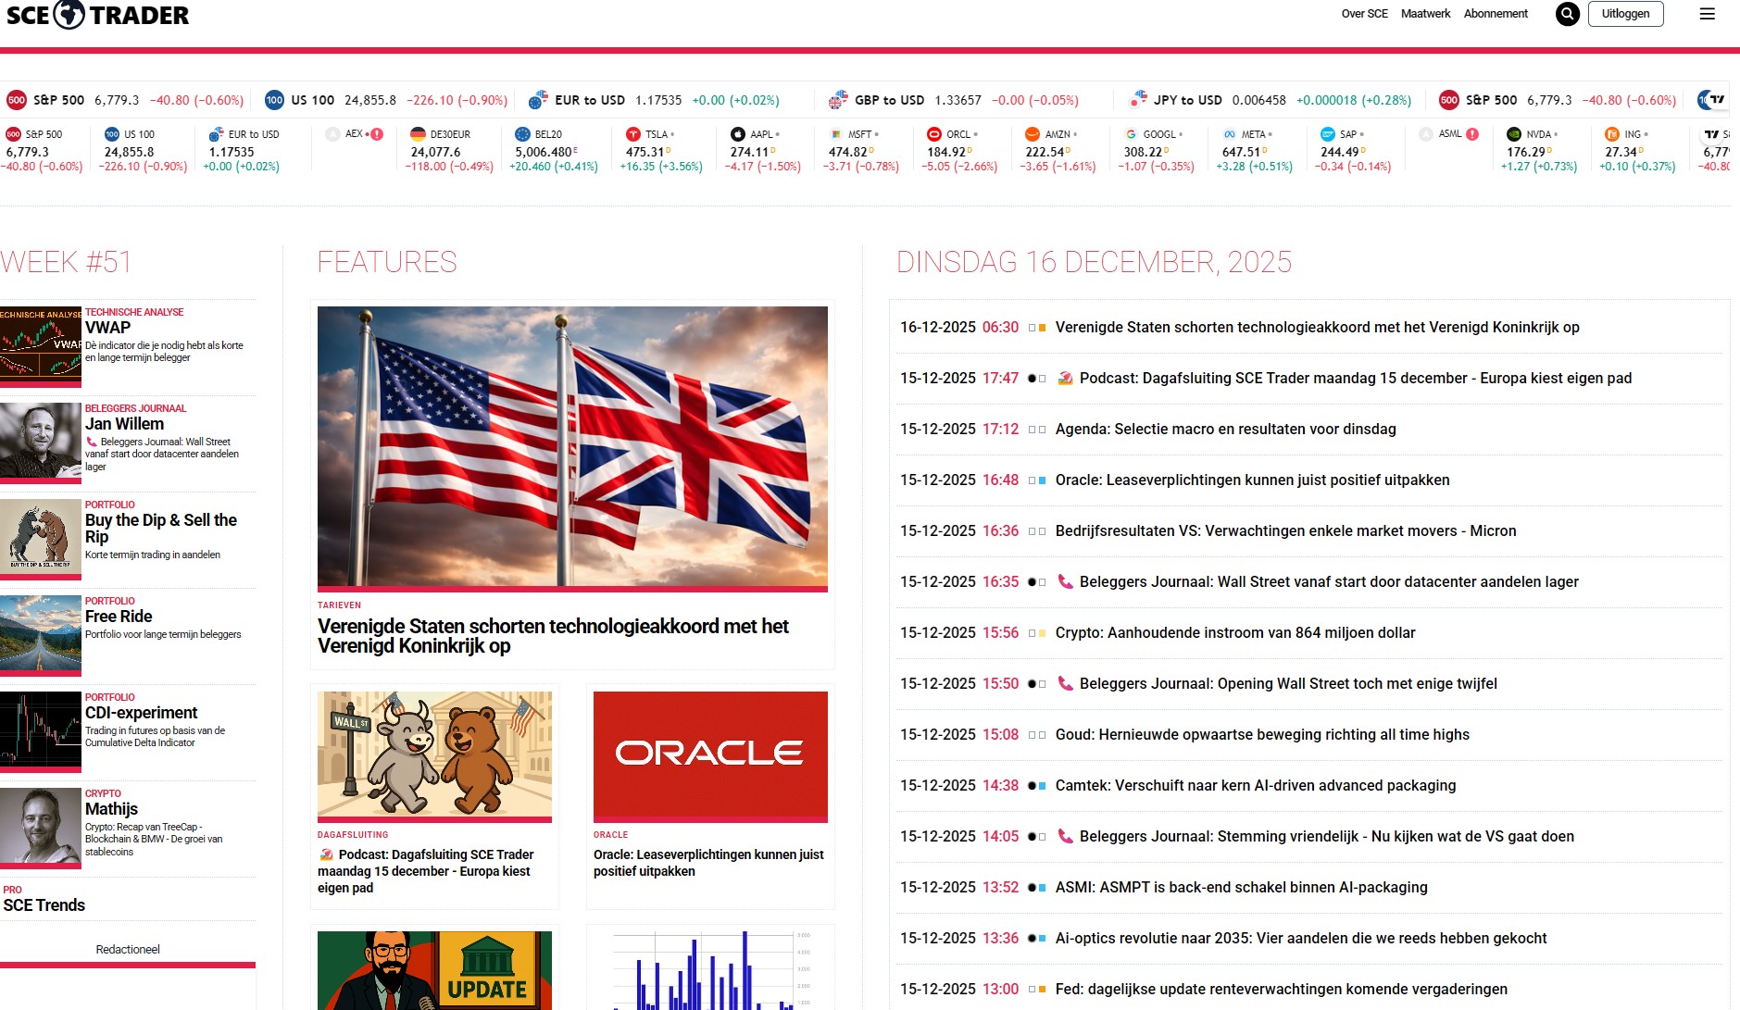Click the ORCL Oracle logo icon
This screenshot has width=1740, height=1010.
(x=934, y=134)
